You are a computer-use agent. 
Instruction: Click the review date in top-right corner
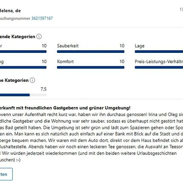pos(181,9)
